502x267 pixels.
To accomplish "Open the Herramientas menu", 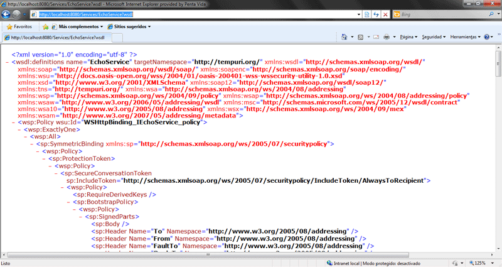I will coord(465,37).
